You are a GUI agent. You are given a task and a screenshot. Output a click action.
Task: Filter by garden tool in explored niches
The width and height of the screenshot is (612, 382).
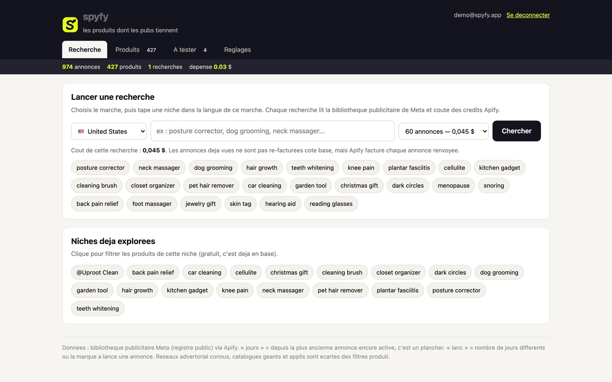92,290
